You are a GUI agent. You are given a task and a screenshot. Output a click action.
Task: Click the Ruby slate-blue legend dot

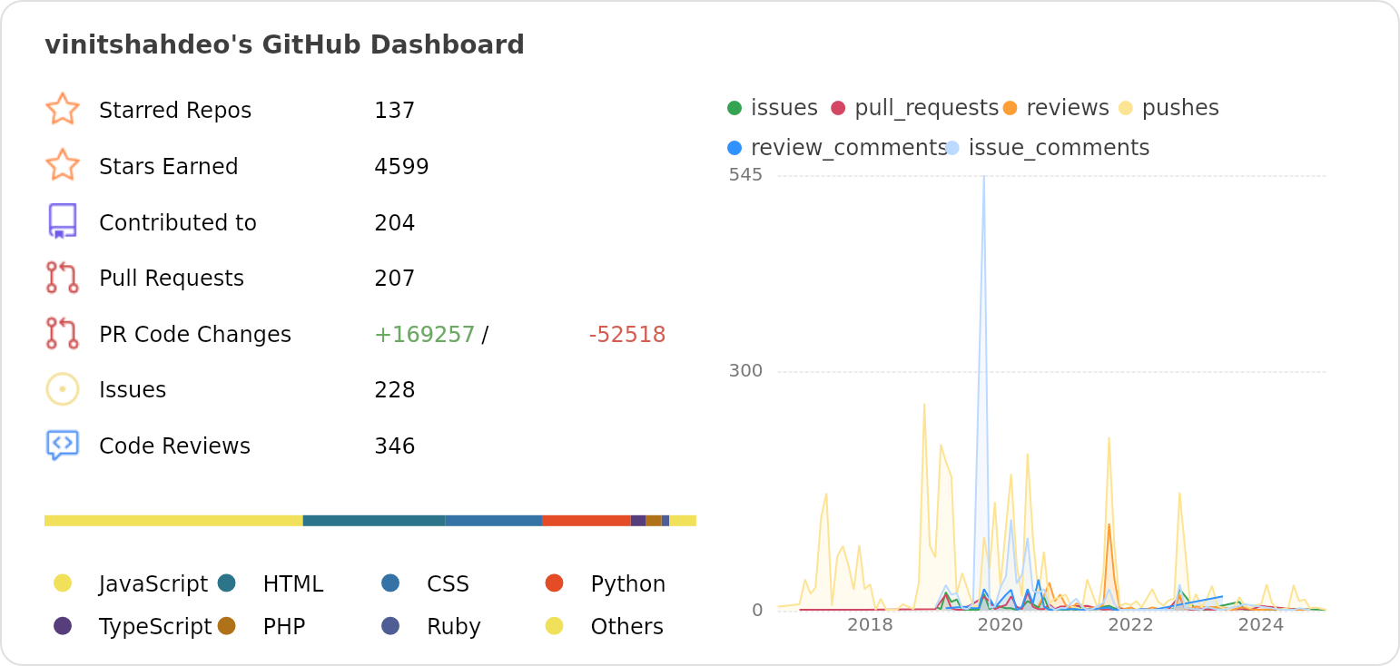390,625
